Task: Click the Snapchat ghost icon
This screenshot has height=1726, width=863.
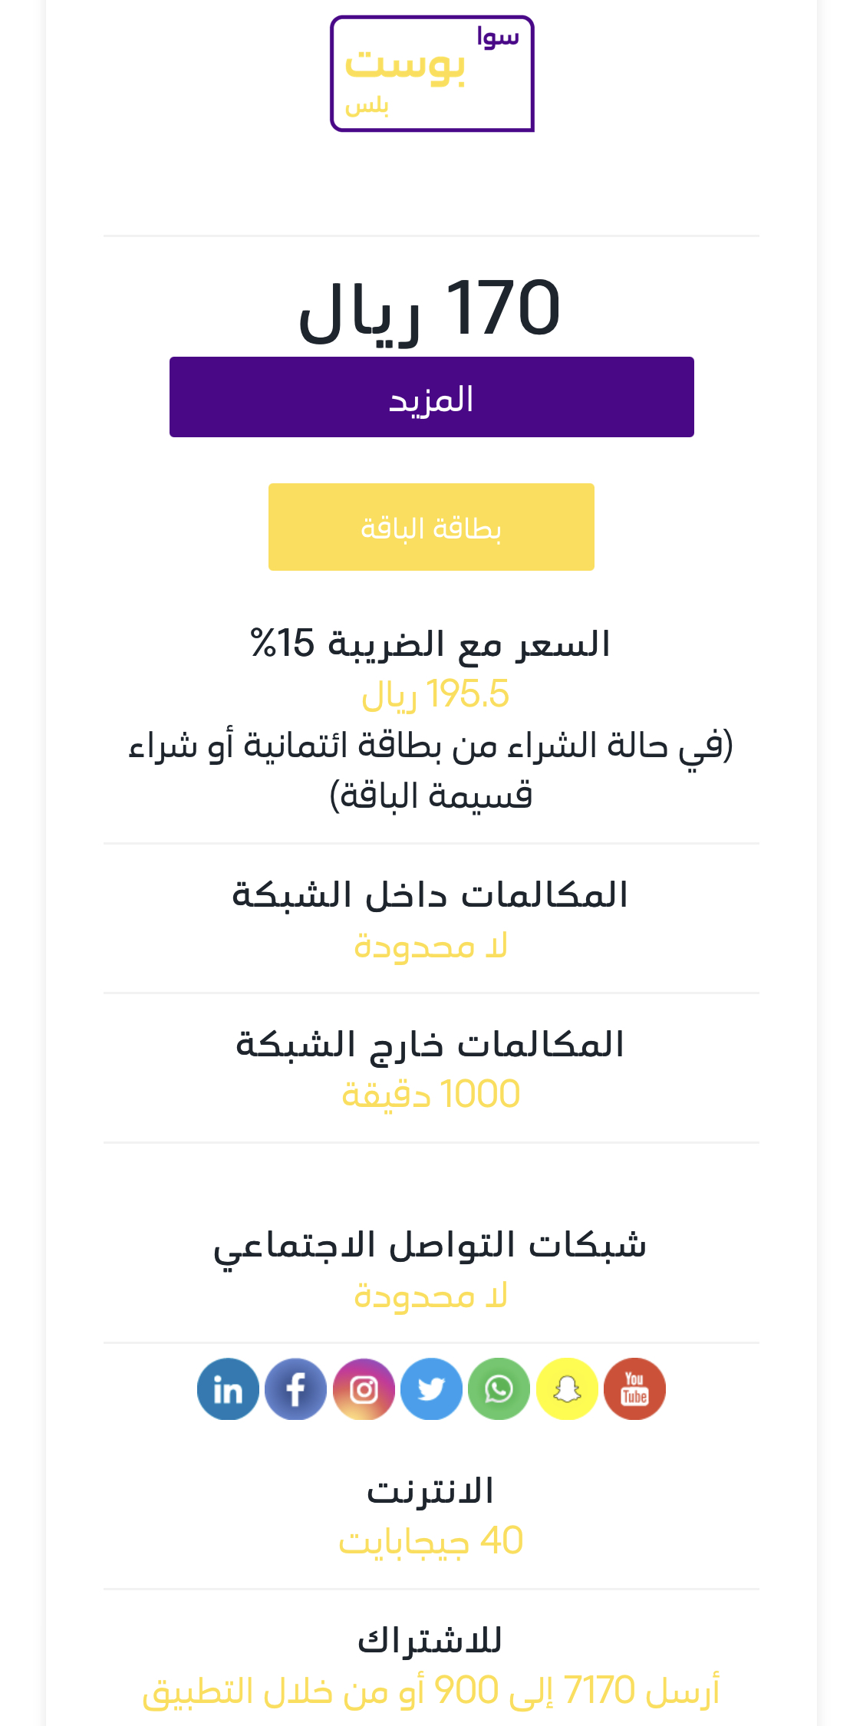Action: pos(567,1389)
